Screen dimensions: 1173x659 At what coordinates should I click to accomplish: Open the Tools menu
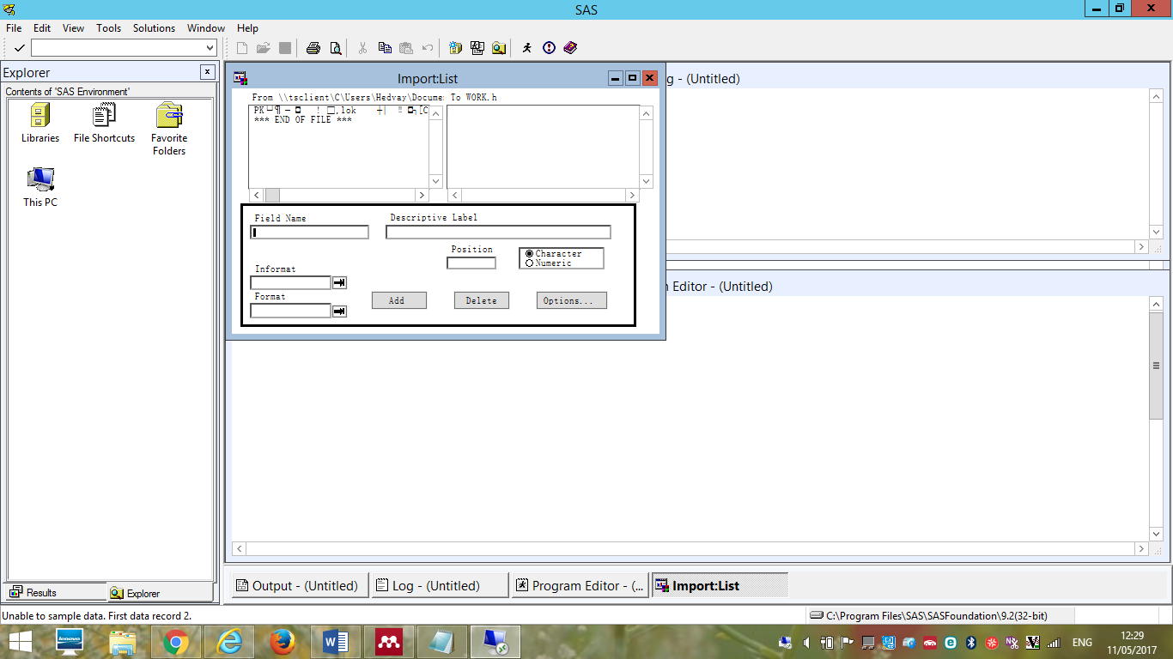(109, 28)
